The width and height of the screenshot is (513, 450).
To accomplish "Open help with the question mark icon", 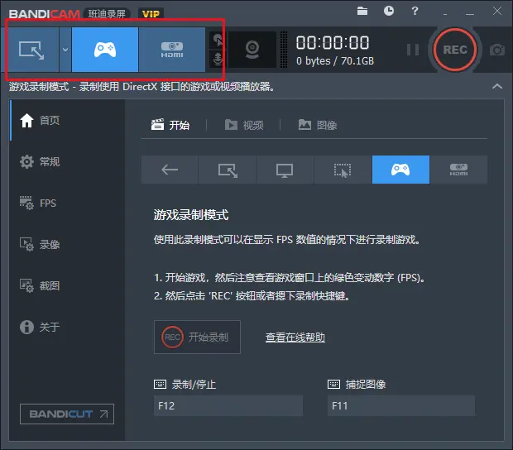I will (x=415, y=11).
